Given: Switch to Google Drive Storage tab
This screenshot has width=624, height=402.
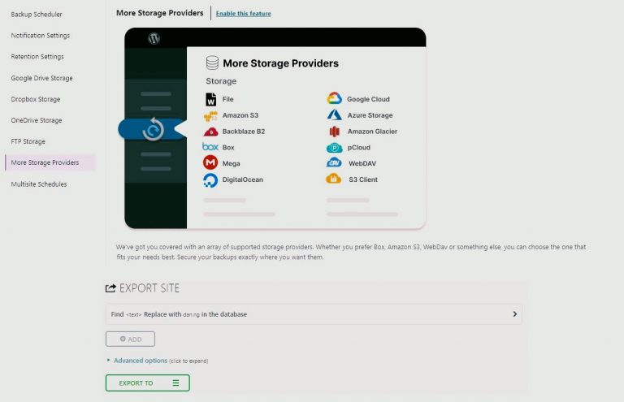Looking at the screenshot, I should tap(41, 78).
